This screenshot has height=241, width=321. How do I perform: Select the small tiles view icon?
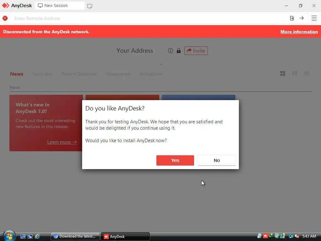coord(295,73)
